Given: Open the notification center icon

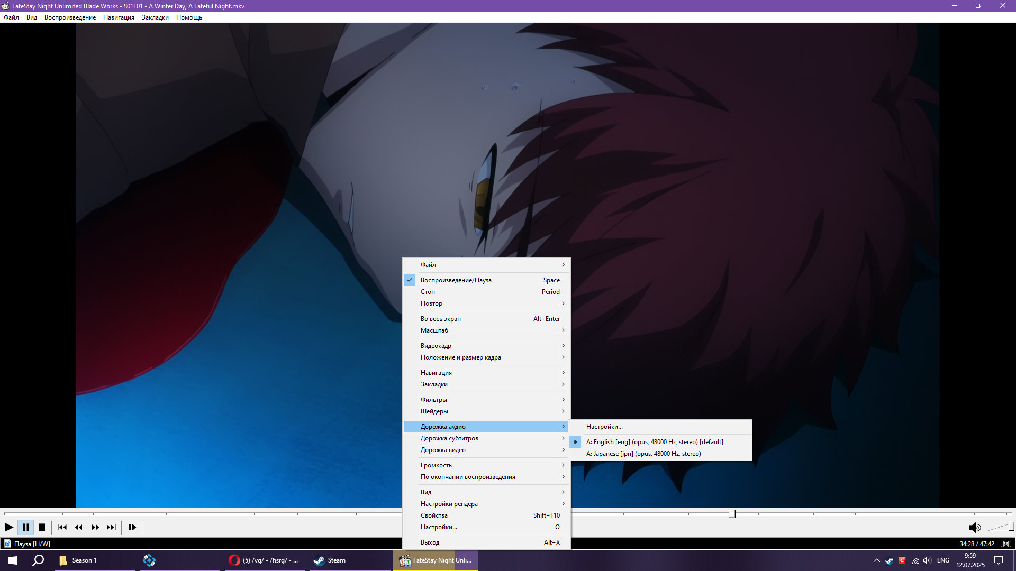Looking at the screenshot, I should pyautogui.click(x=999, y=560).
